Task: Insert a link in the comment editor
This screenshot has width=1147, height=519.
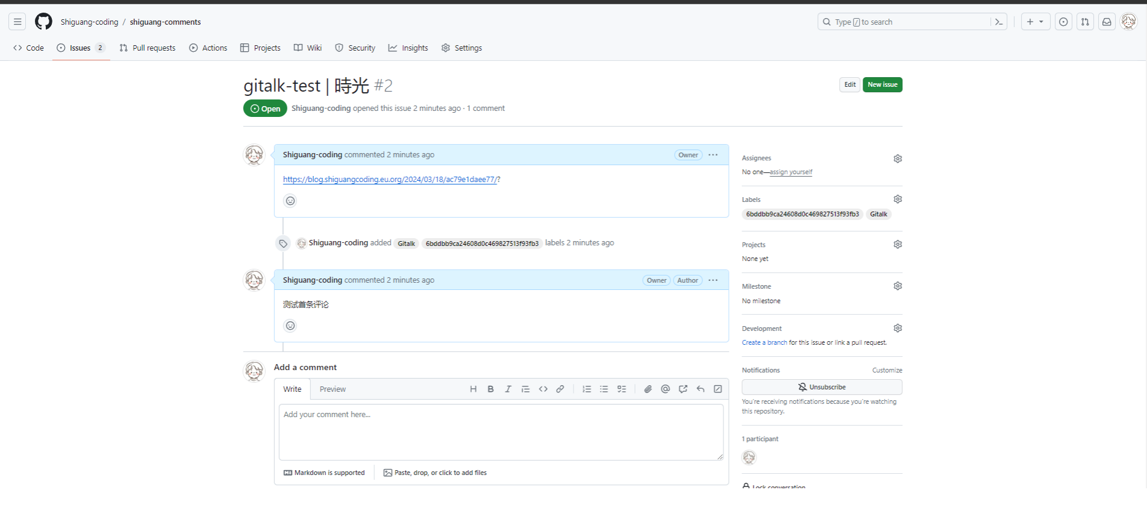Action: click(x=560, y=389)
